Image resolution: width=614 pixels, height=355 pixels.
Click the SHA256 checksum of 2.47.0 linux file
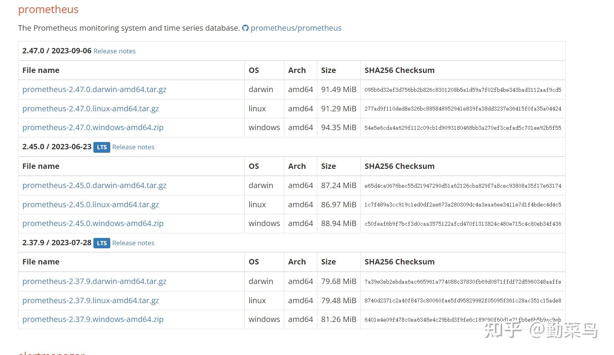[463, 109]
